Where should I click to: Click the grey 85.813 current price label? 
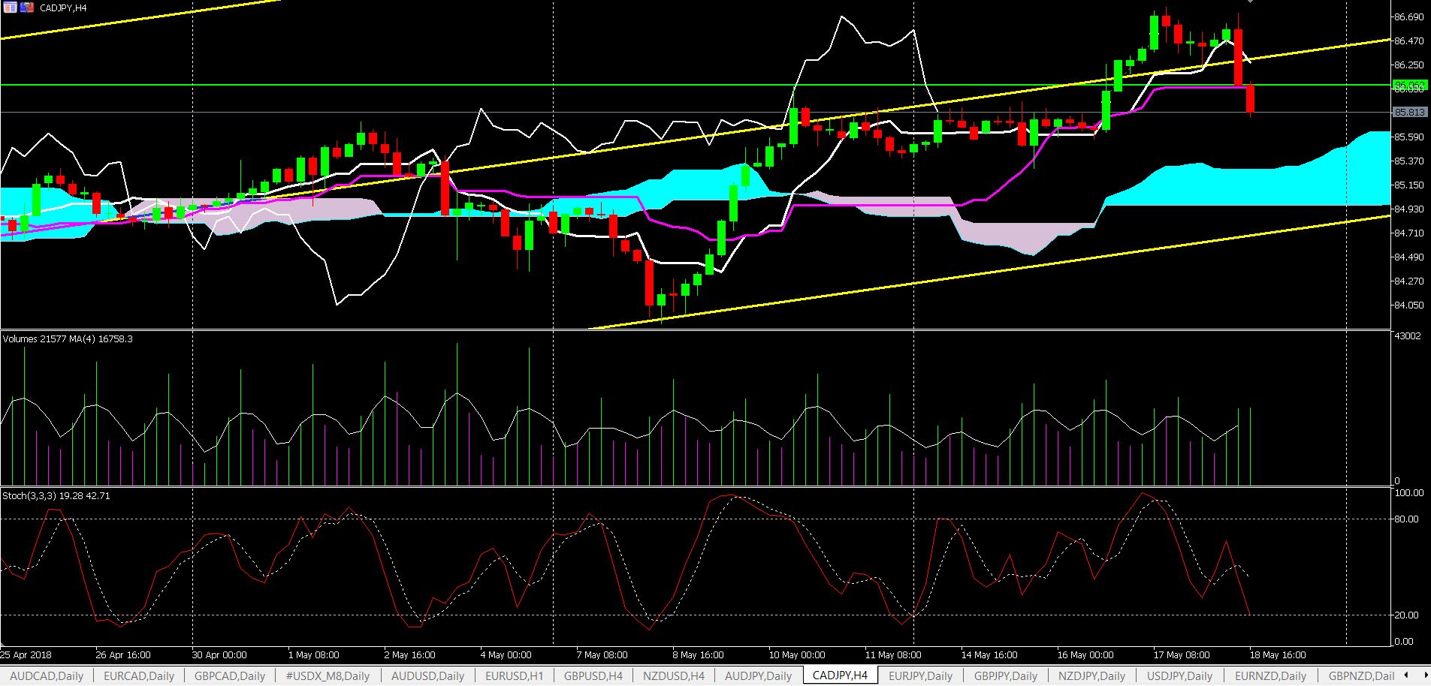point(1409,112)
